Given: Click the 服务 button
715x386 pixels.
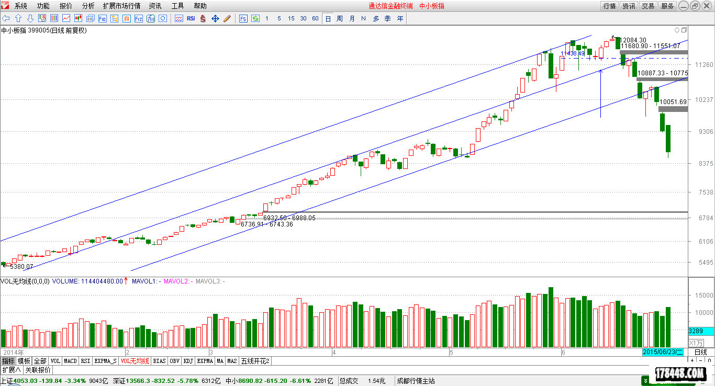Looking at the screenshot, I should (667, 6).
